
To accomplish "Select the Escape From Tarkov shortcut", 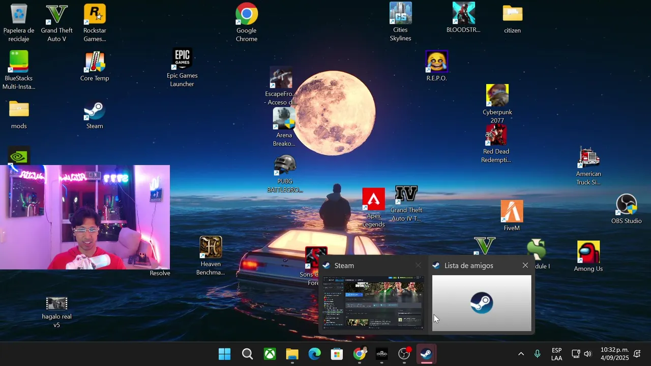I will [280, 86].
